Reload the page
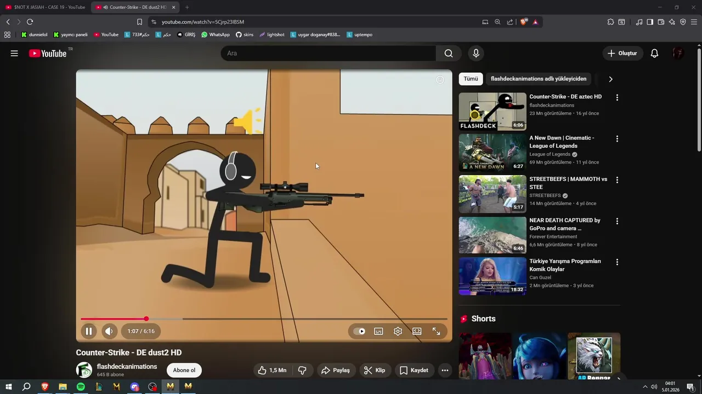 coord(30,22)
